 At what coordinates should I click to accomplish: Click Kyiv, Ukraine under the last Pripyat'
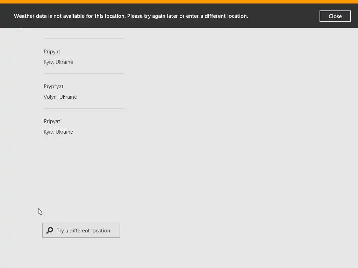click(x=58, y=132)
